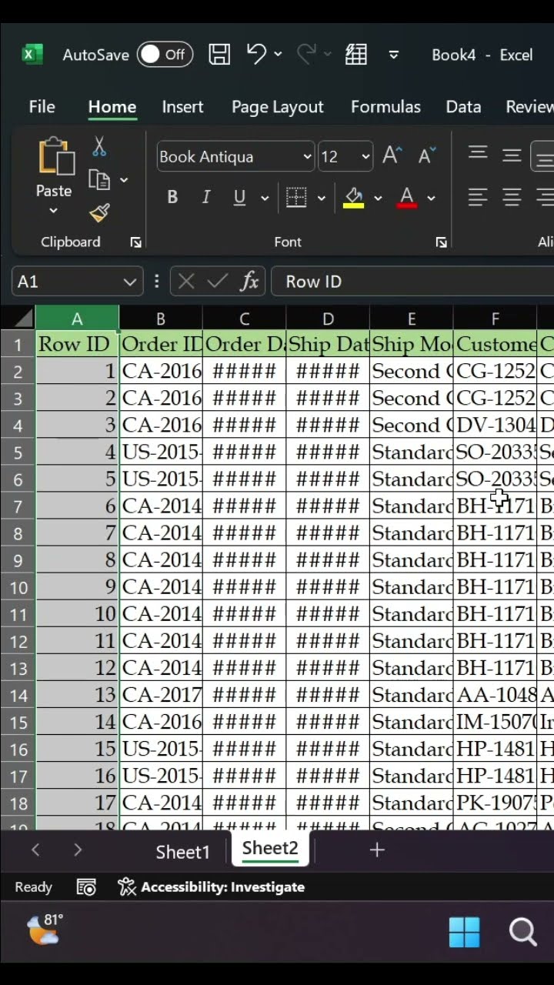Open the Page Layout tab
The image size is (554, 985).
pos(278,107)
